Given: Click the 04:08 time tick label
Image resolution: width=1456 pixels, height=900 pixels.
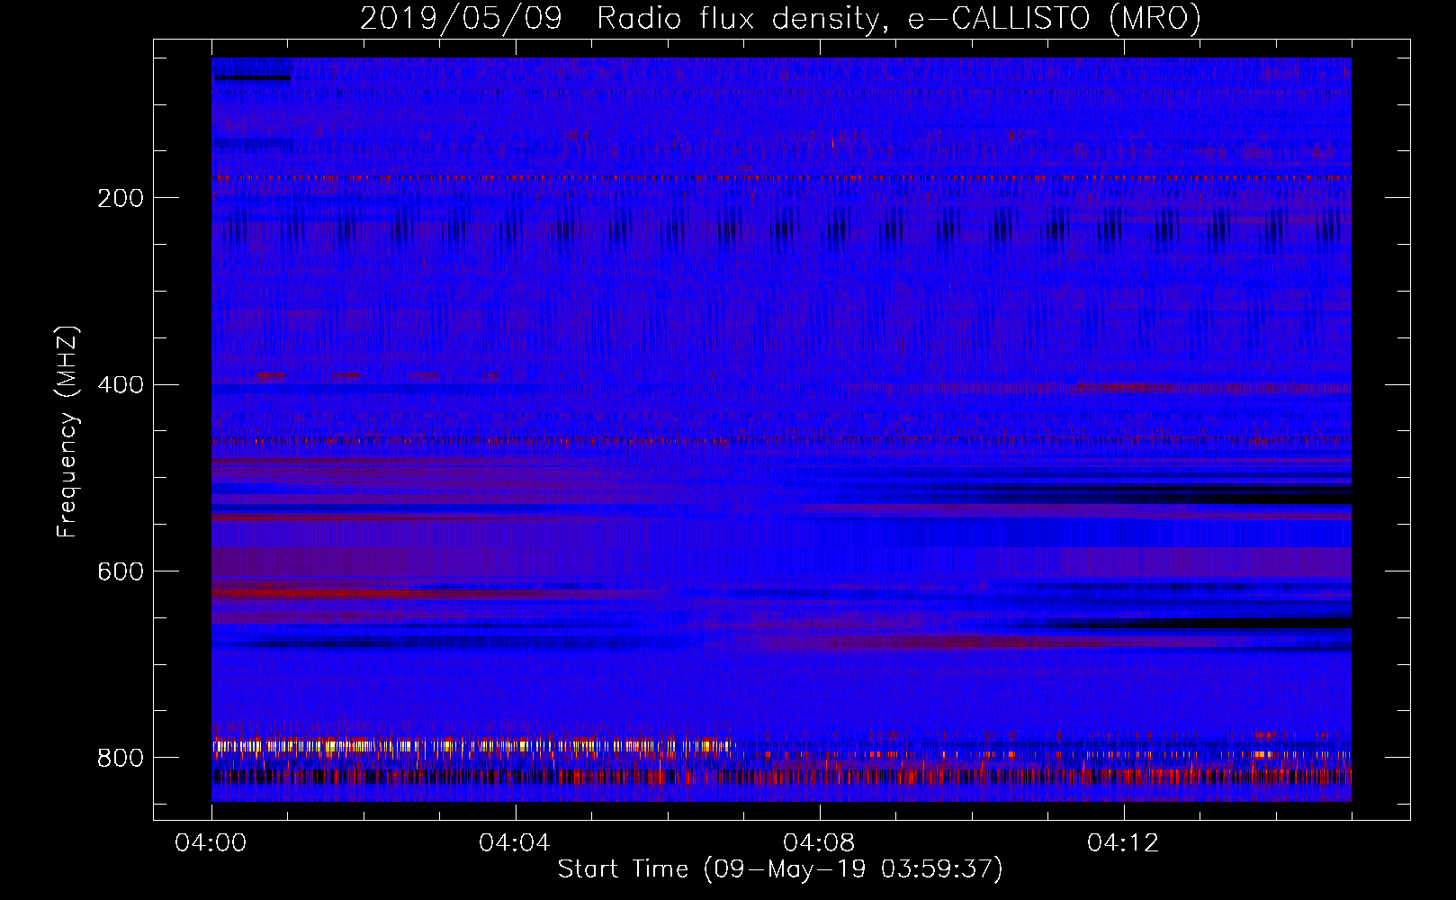Looking at the screenshot, I should (819, 843).
